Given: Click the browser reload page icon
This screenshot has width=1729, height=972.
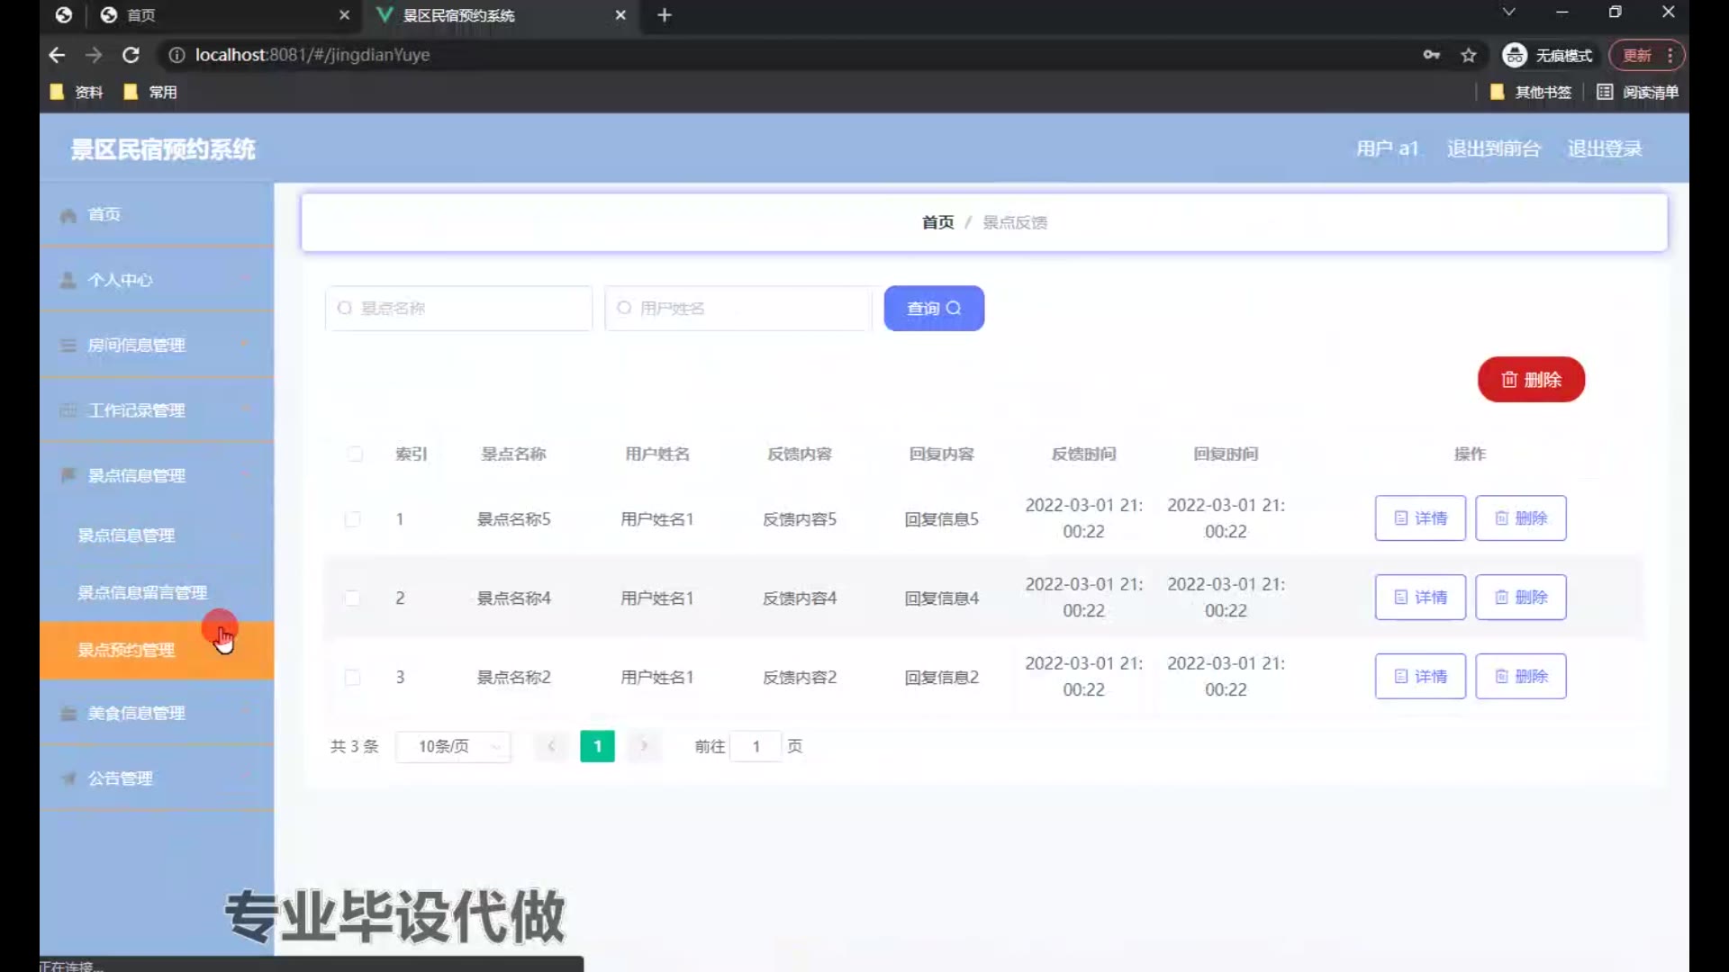Looking at the screenshot, I should point(131,55).
